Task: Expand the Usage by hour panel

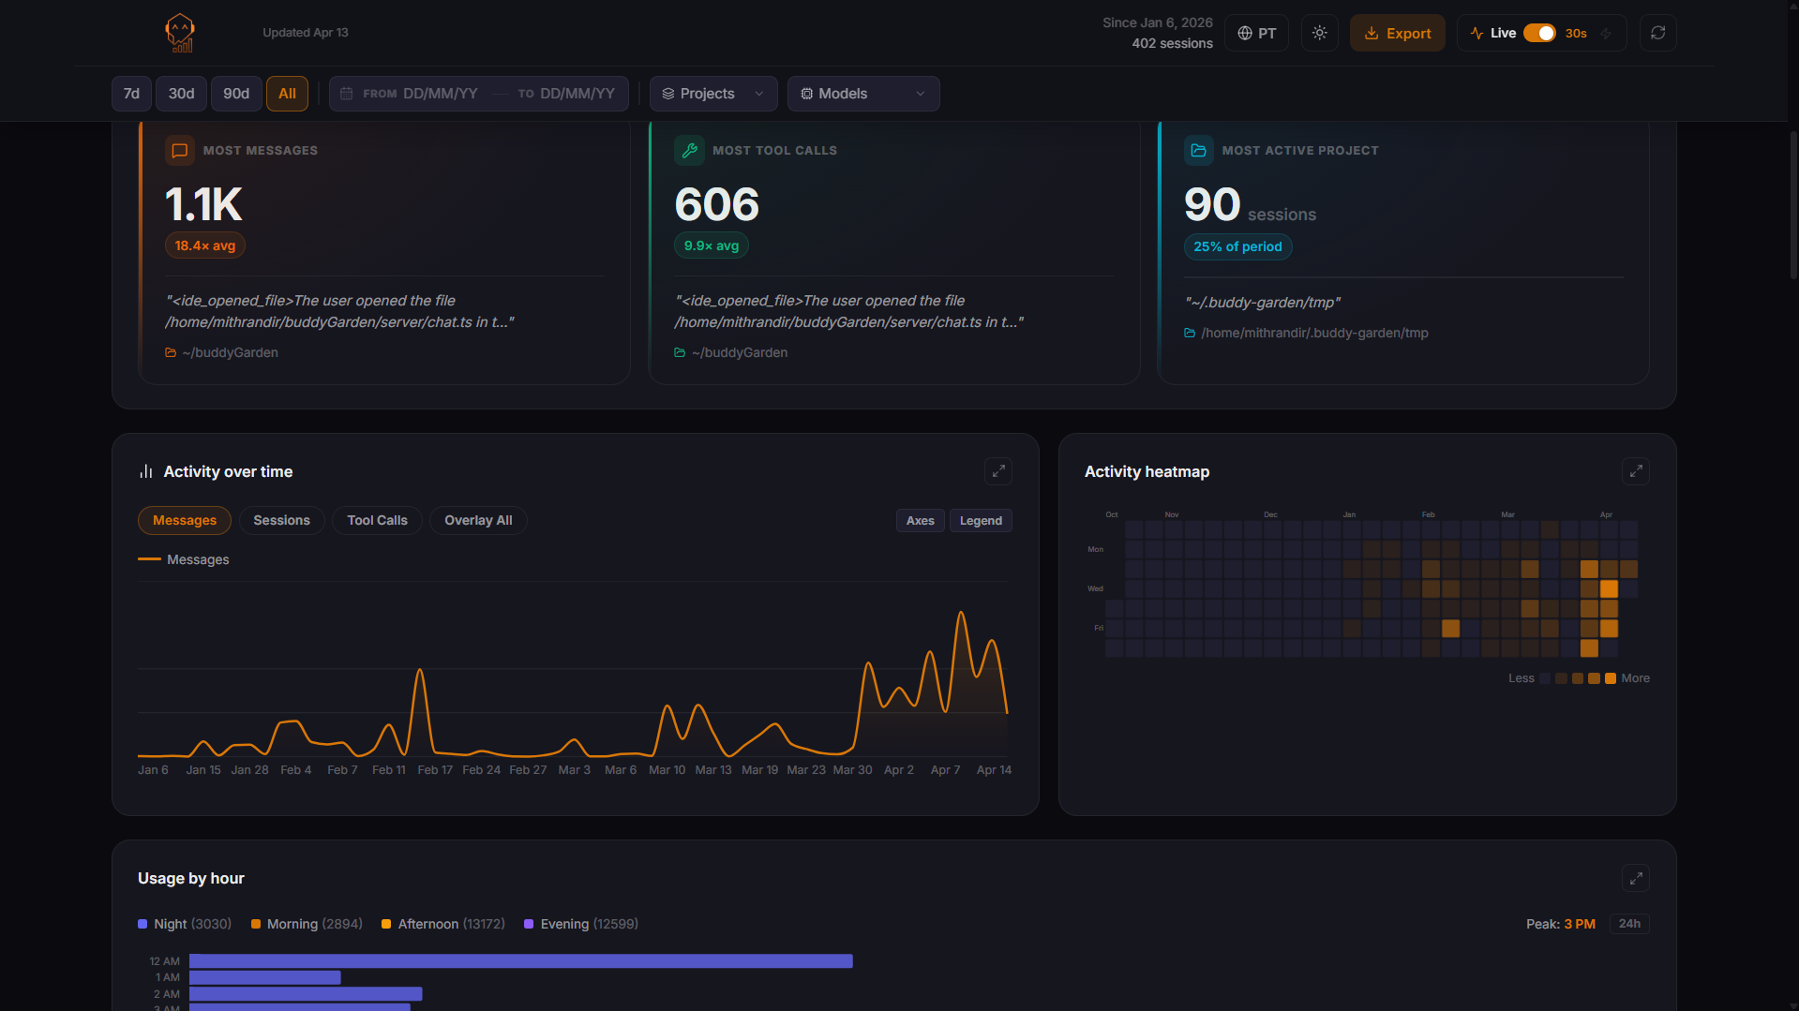Action: coord(1635,878)
